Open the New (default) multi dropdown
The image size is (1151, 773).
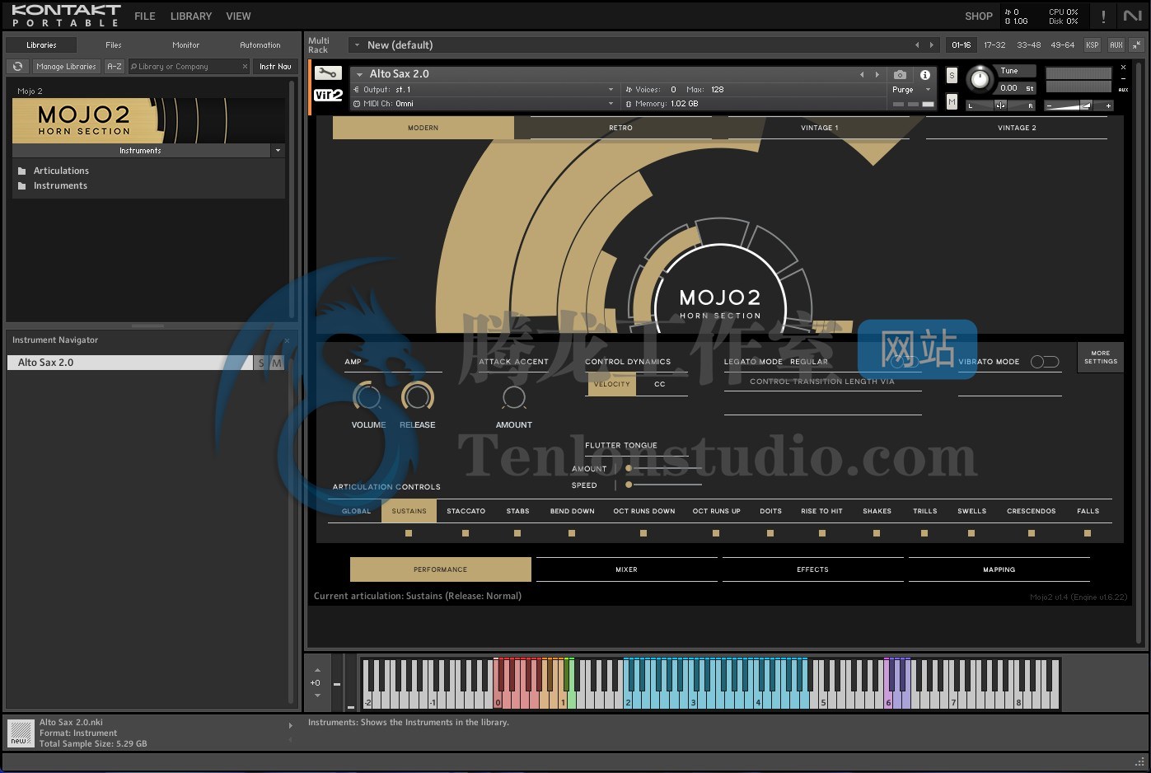pyautogui.click(x=357, y=45)
